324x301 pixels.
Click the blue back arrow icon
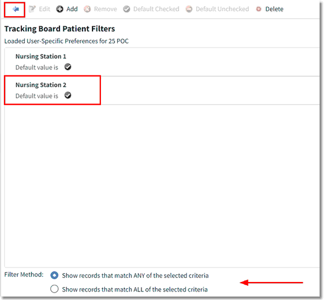tap(16, 9)
